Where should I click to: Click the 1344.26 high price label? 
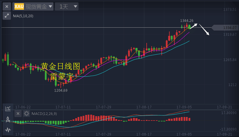[x=187, y=21]
